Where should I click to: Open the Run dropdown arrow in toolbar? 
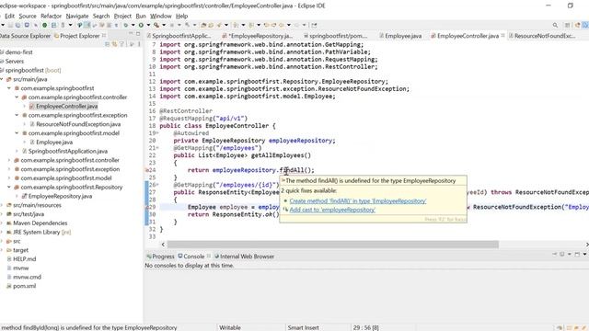148,25
